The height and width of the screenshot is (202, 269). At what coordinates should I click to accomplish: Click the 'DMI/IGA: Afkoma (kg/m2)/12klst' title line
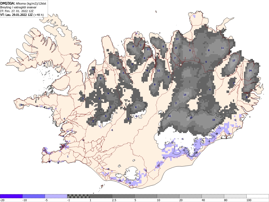[x=23, y=3]
